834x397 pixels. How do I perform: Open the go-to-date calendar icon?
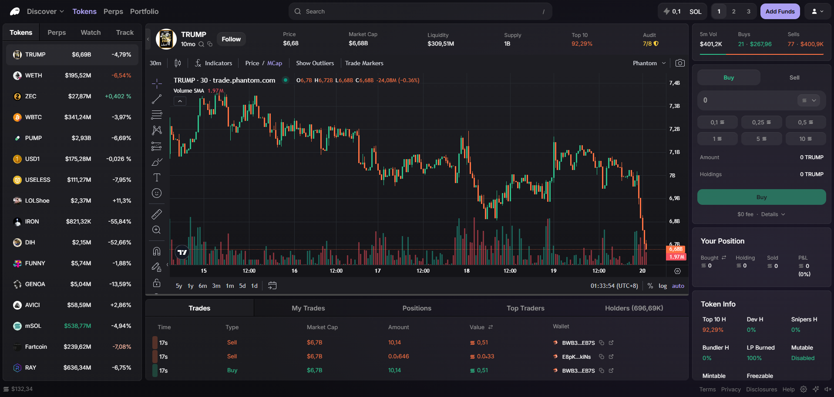tap(272, 286)
